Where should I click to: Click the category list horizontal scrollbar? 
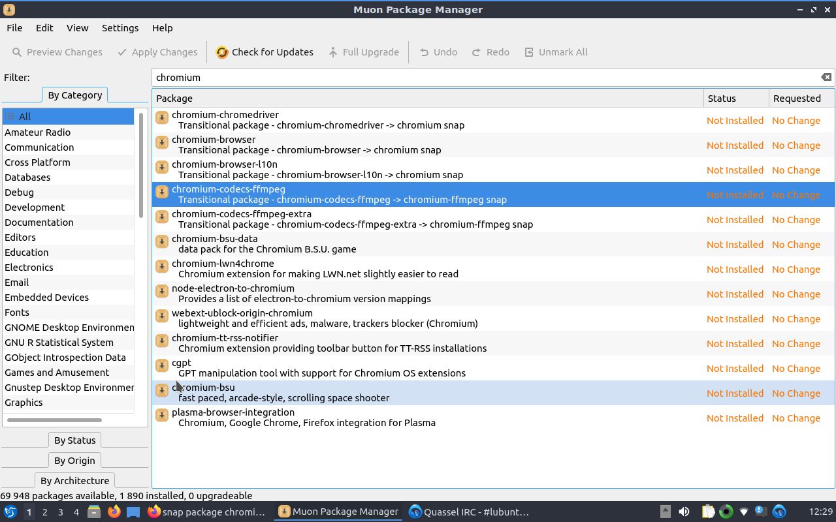pyautogui.click(x=54, y=420)
